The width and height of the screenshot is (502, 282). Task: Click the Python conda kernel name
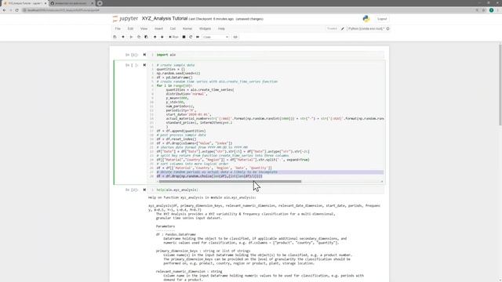366,29
